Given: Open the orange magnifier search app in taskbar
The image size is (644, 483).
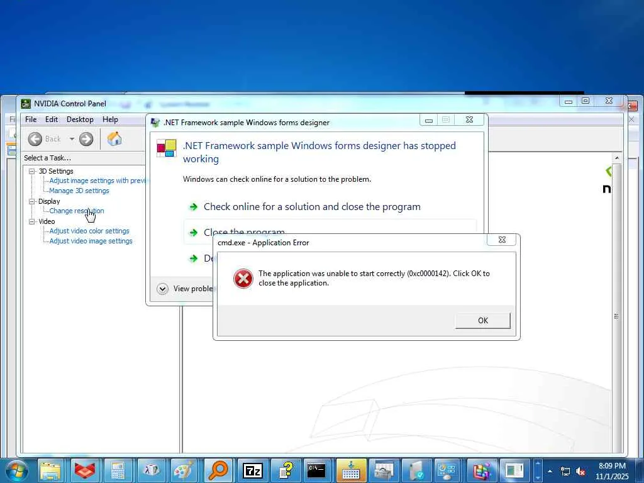Looking at the screenshot, I should pos(218,470).
